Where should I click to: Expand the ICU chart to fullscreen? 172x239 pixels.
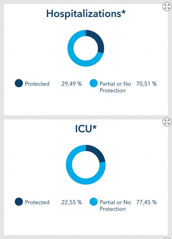(x=167, y=122)
